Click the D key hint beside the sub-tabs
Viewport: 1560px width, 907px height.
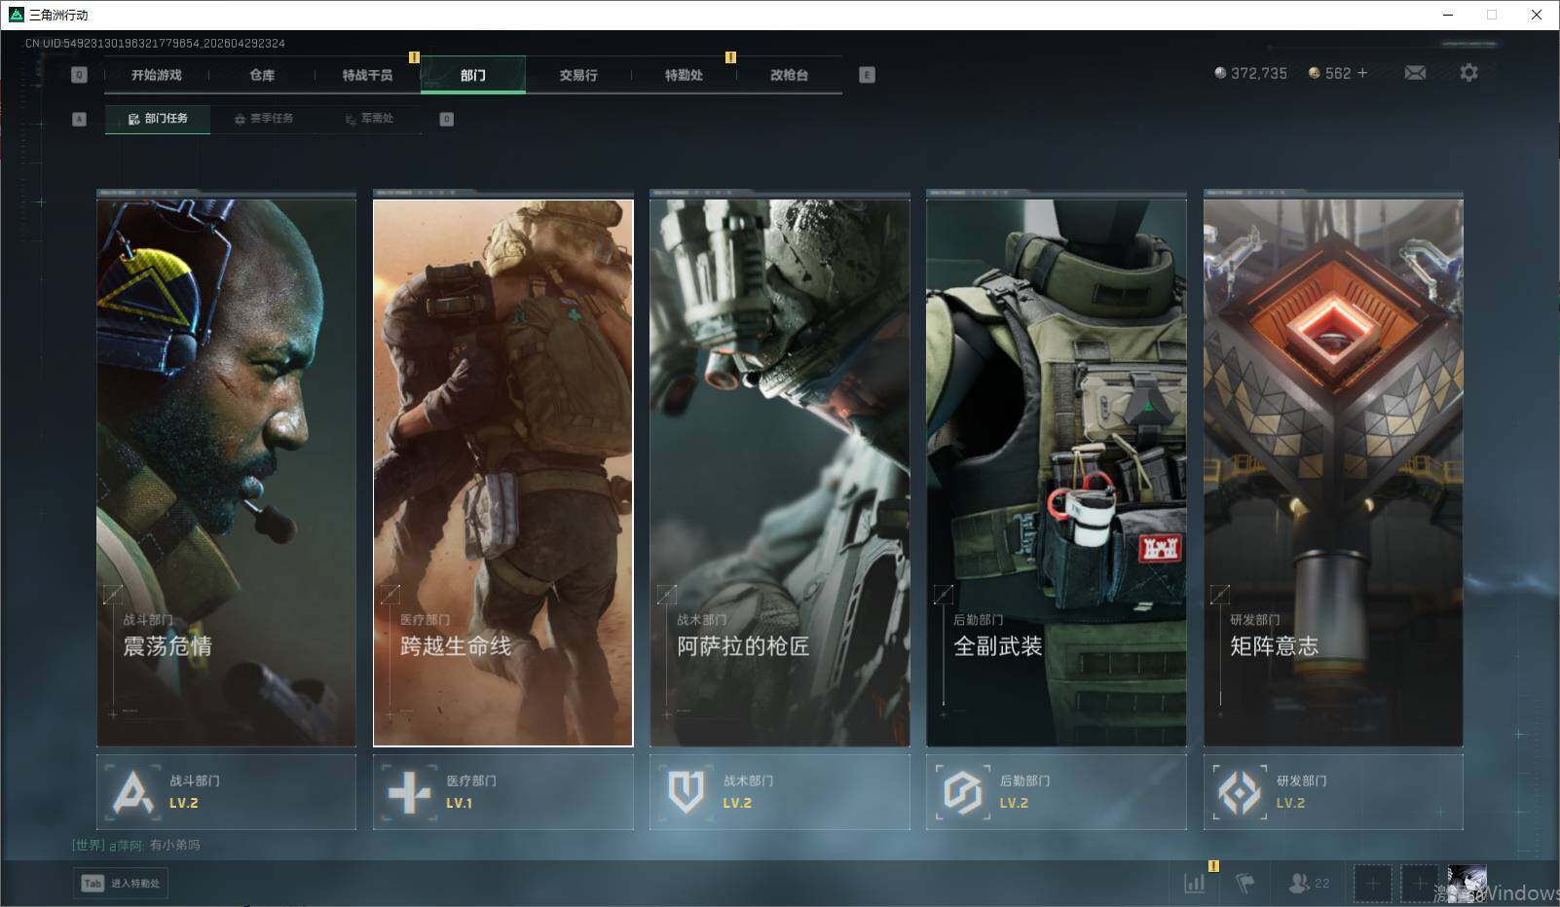[x=446, y=119]
